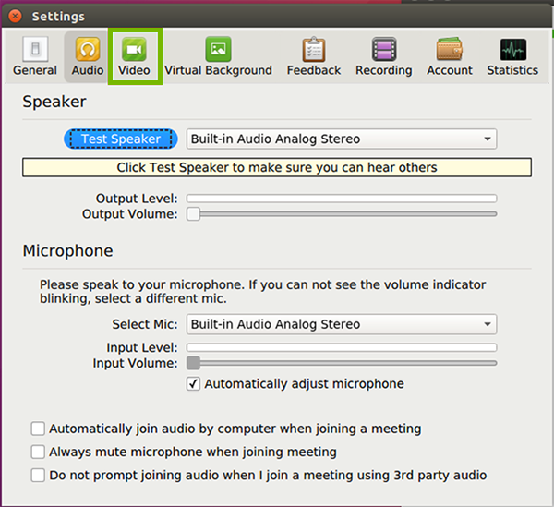
Task: Enable do not prompt joining audio option
Action: click(38, 476)
